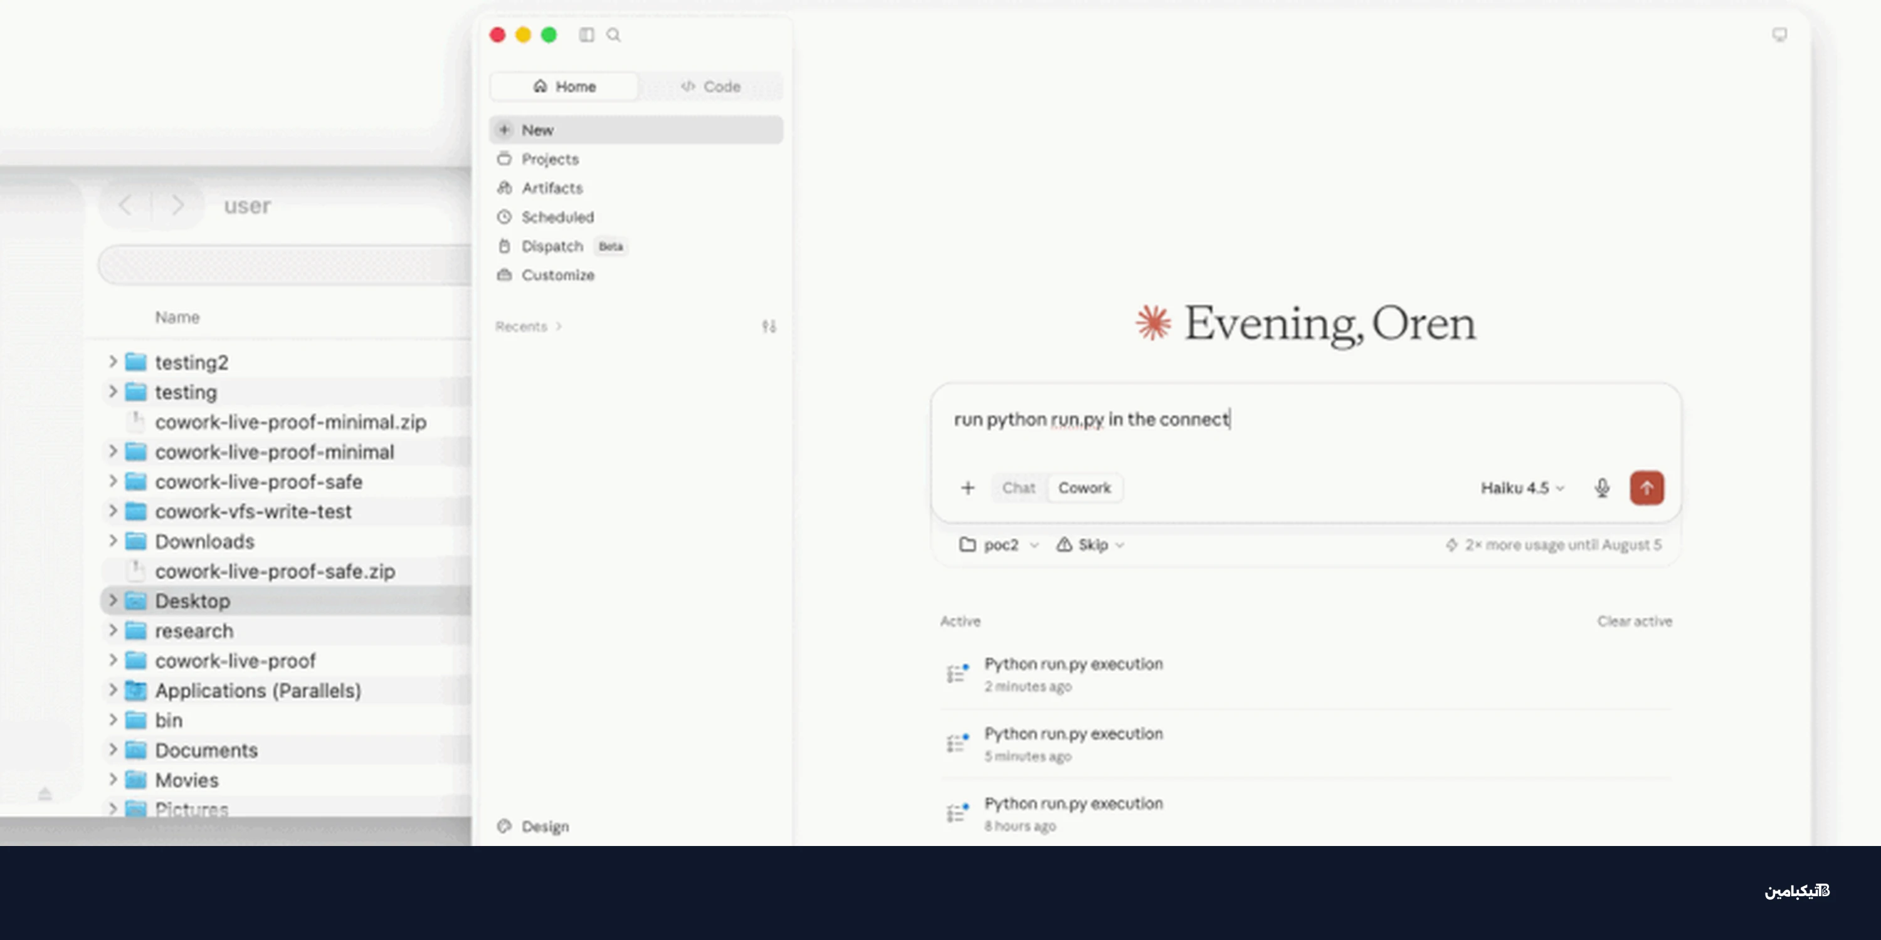This screenshot has height=940, width=1881.
Task: Expand the Recents section
Action: point(529,326)
